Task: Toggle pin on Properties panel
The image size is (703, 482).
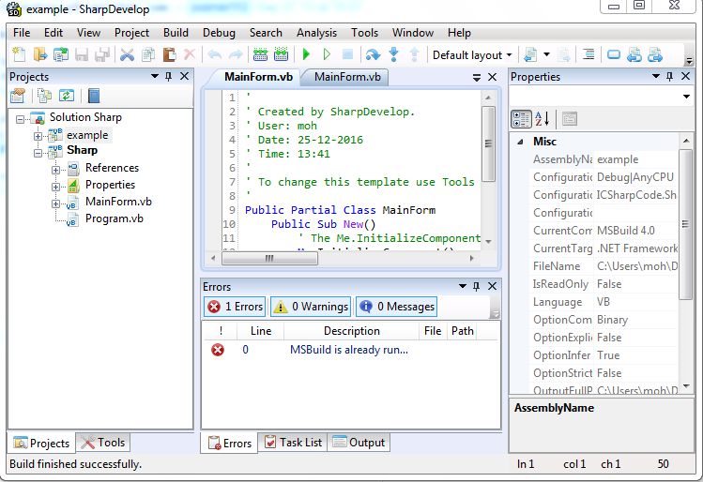Action: (670, 77)
